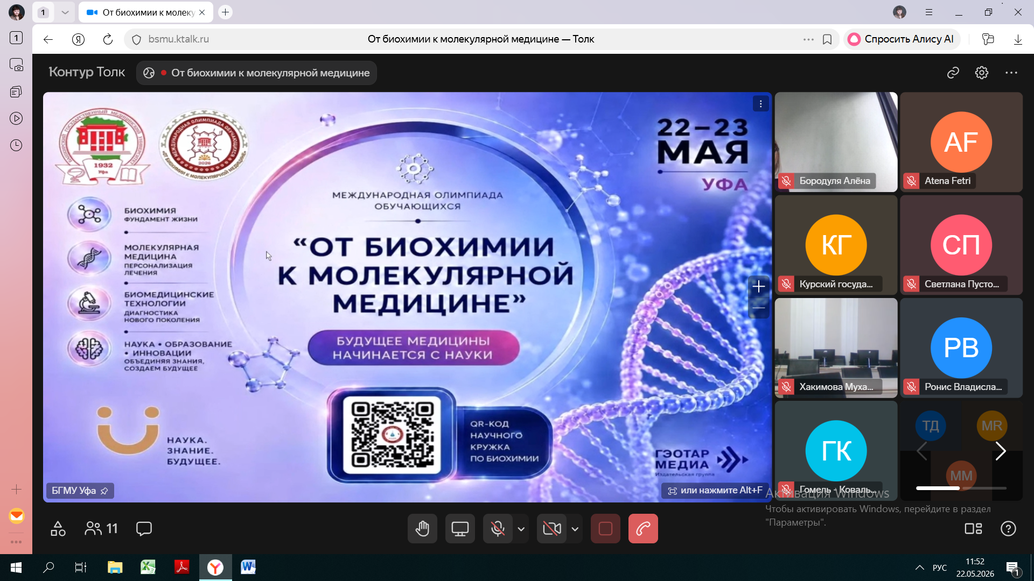Start recording with the red square button
The image size is (1034, 581).
coord(605,529)
